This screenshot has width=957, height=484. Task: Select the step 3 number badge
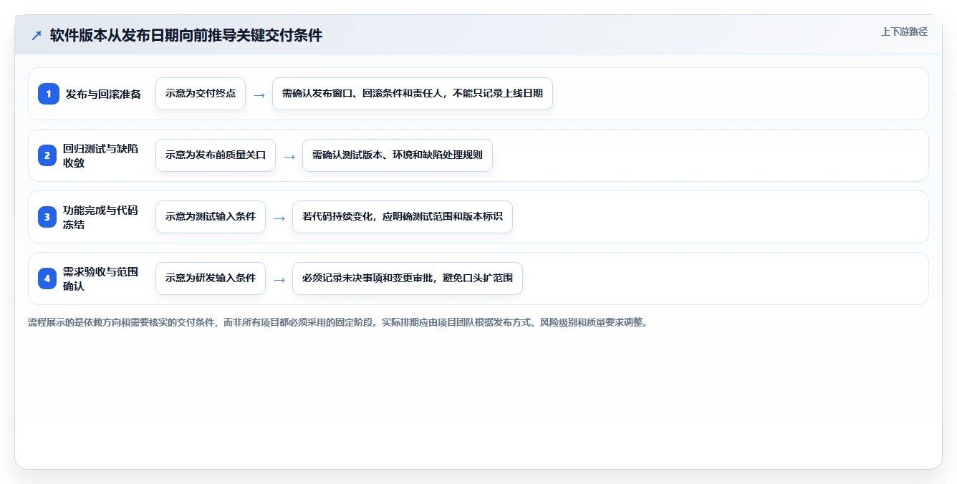(x=49, y=217)
